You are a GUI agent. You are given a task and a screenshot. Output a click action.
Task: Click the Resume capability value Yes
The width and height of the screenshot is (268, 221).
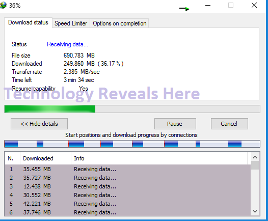84,89
